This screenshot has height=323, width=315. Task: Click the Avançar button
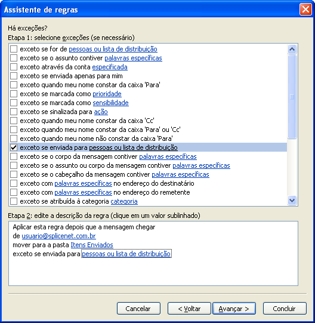pyautogui.click(x=234, y=309)
